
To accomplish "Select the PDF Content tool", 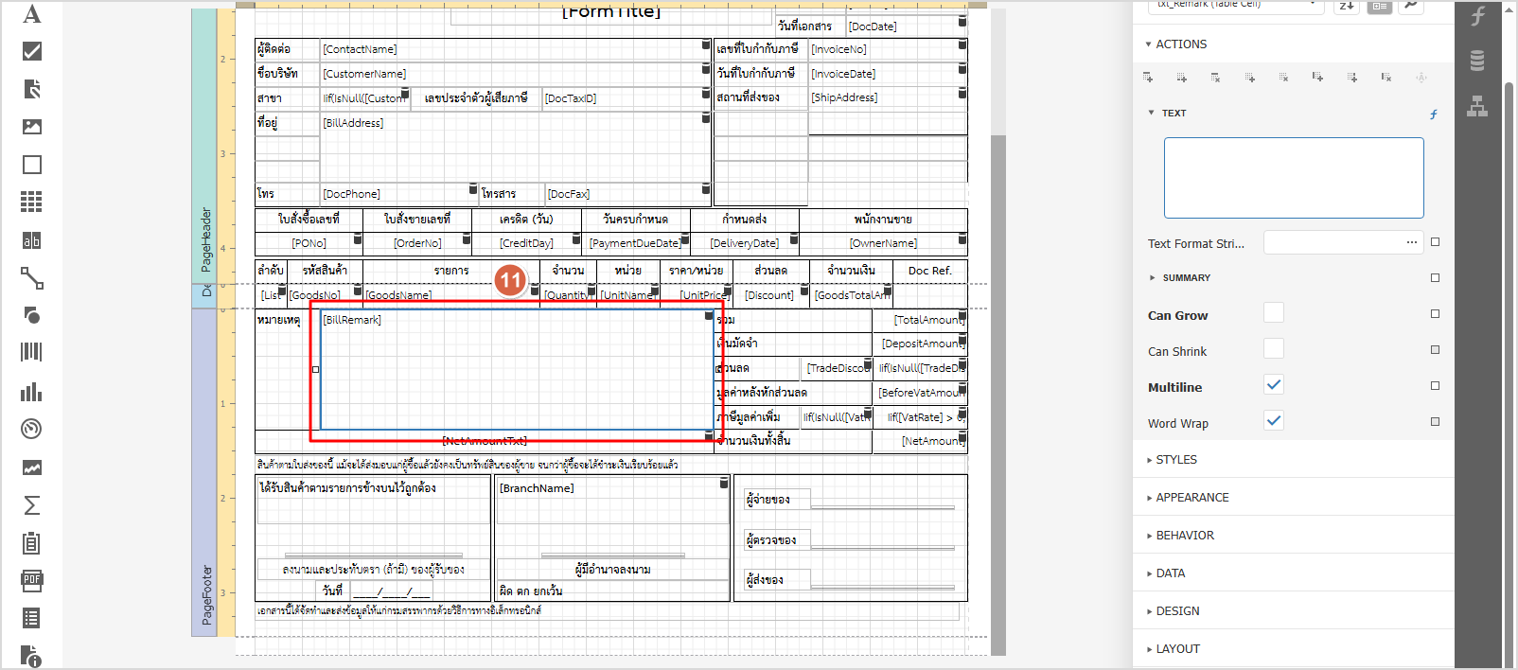I will point(32,580).
